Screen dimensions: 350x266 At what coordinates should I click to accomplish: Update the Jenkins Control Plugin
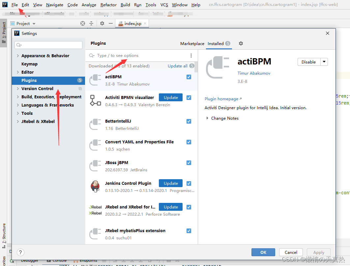171,183
